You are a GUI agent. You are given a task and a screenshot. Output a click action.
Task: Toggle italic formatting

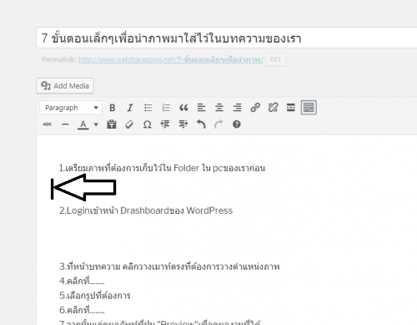pos(130,108)
